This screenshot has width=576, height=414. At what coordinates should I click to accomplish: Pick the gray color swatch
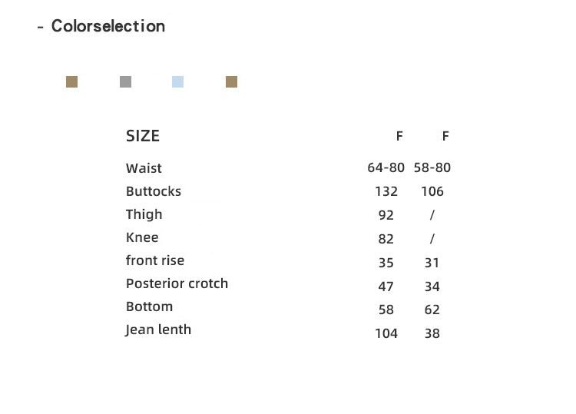[x=126, y=81]
